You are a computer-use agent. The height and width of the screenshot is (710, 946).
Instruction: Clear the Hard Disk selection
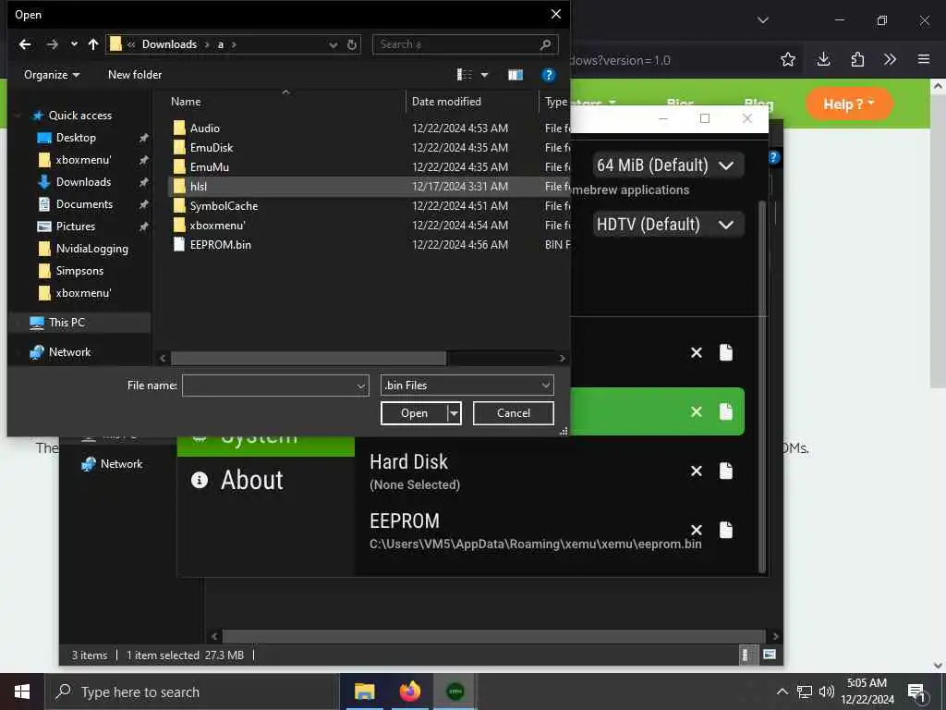coord(697,471)
